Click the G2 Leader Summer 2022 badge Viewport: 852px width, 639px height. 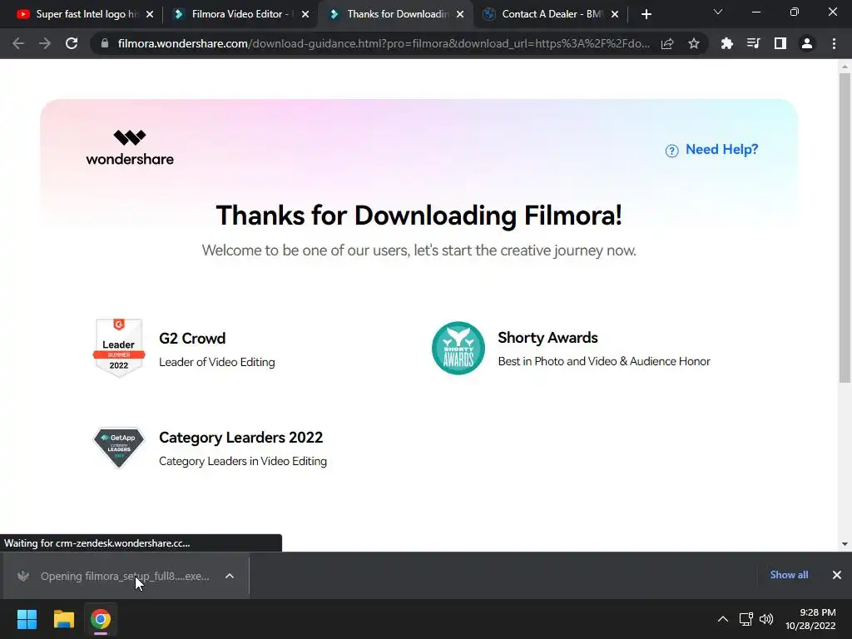(x=119, y=347)
